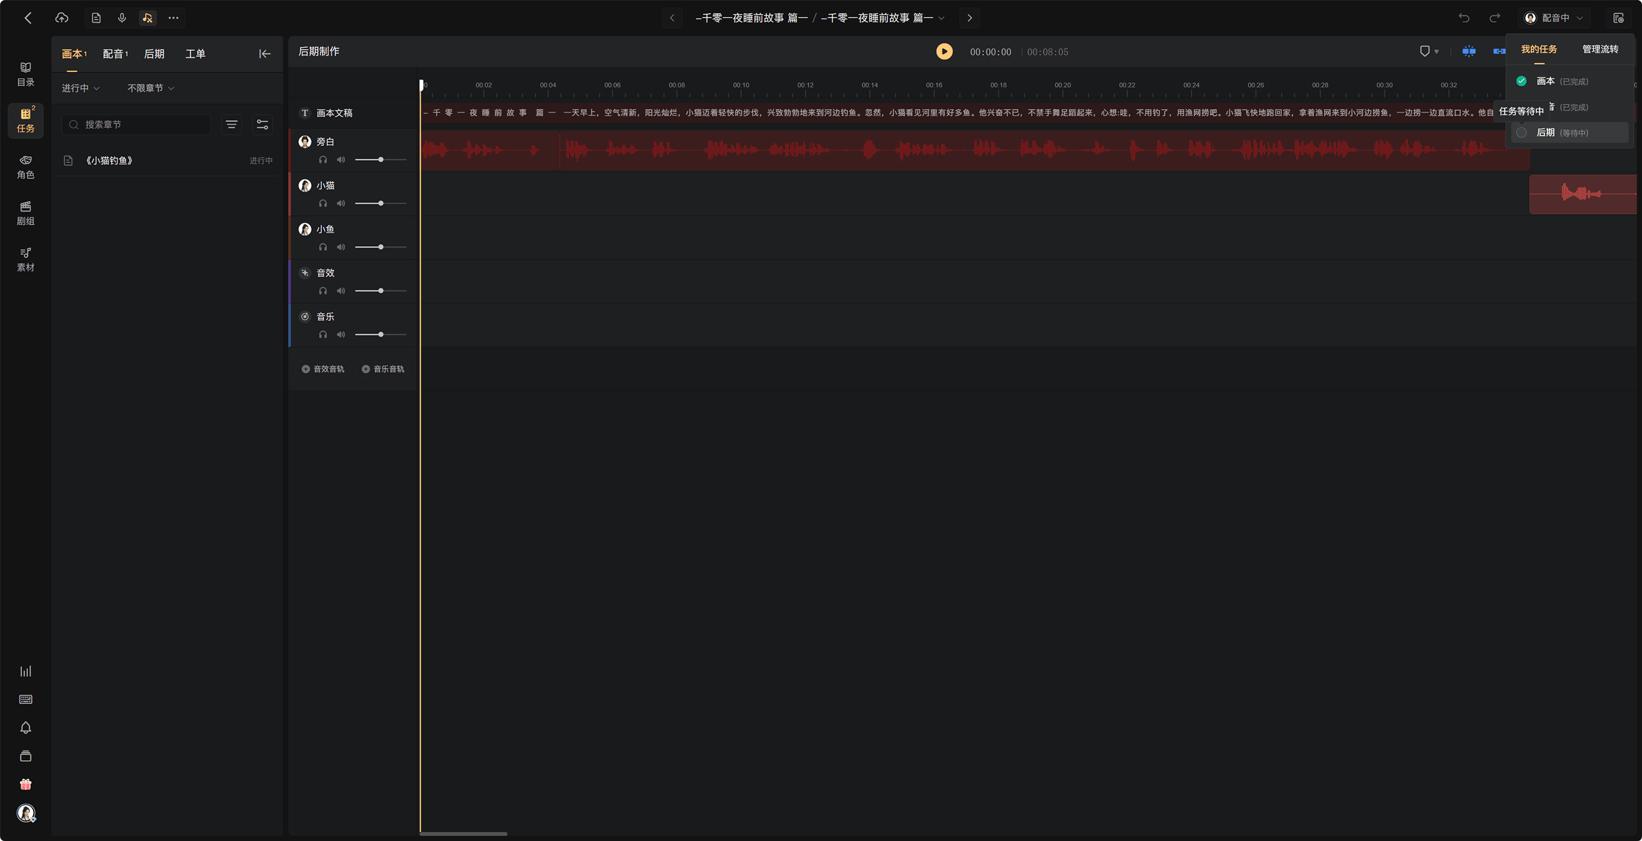Click the blue split clip icon
The height and width of the screenshot is (841, 1642).
point(1469,52)
